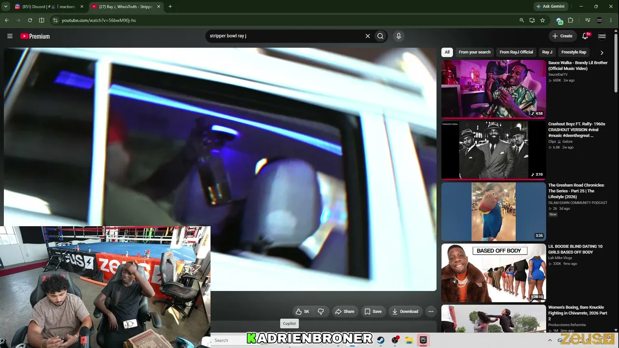Visit the SauceDatTV channel
The height and width of the screenshot is (348, 619).
(x=558, y=74)
